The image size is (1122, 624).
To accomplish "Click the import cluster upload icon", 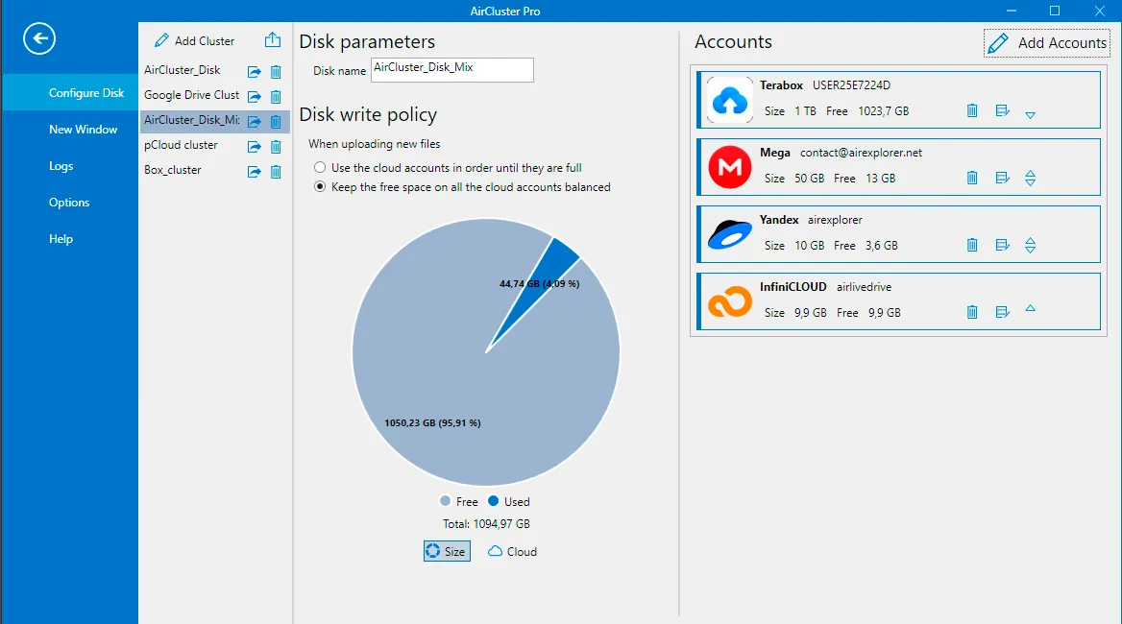I will click(x=273, y=40).
